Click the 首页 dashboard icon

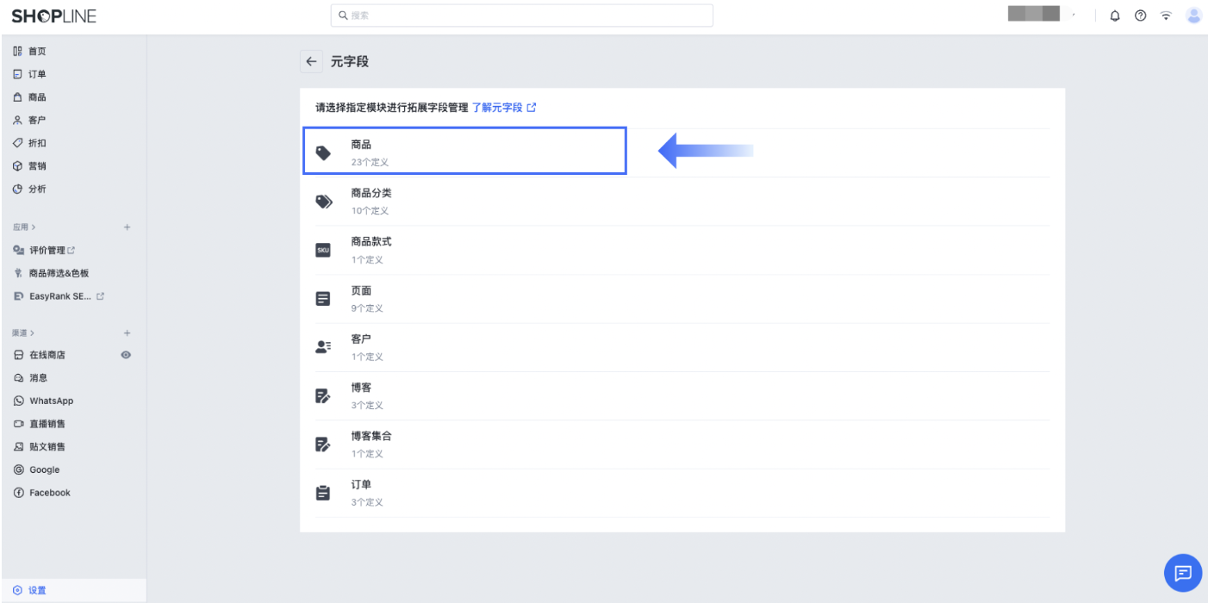(x=18, y=52)
